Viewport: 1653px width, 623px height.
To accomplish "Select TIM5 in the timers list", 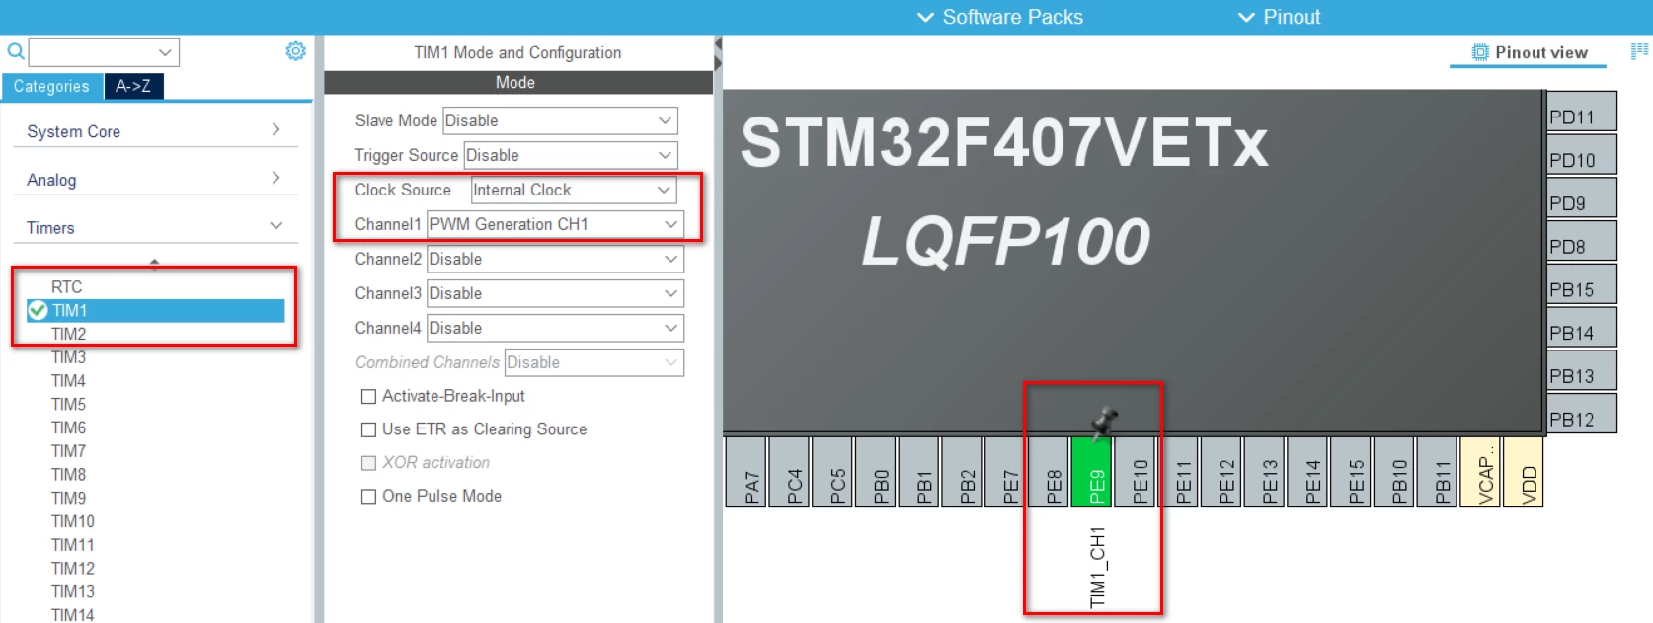I will click(x=69, y=404).
